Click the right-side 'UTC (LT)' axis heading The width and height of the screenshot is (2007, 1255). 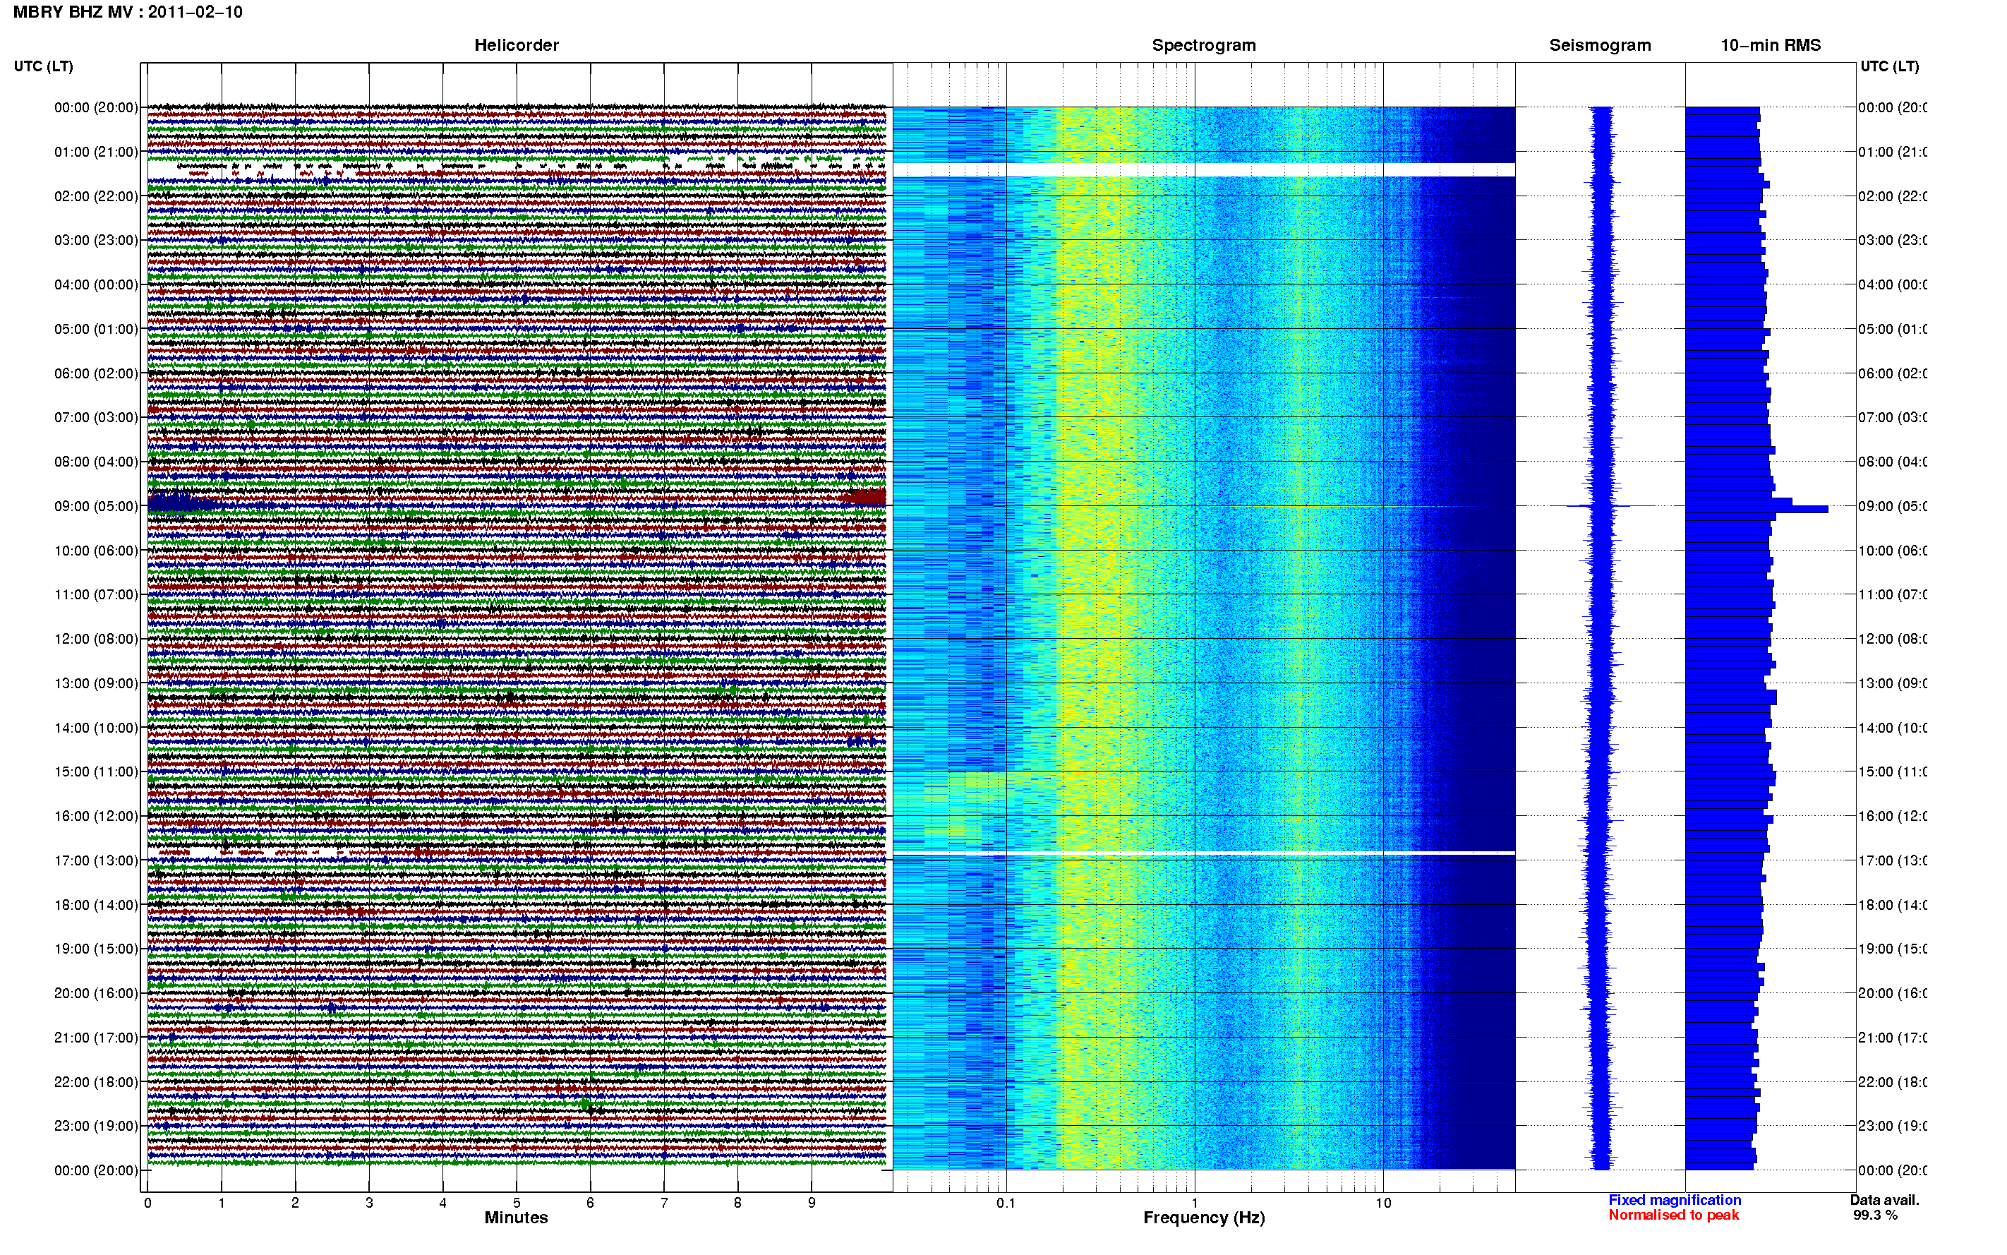pyautogui.click(x=1889, y=66)
